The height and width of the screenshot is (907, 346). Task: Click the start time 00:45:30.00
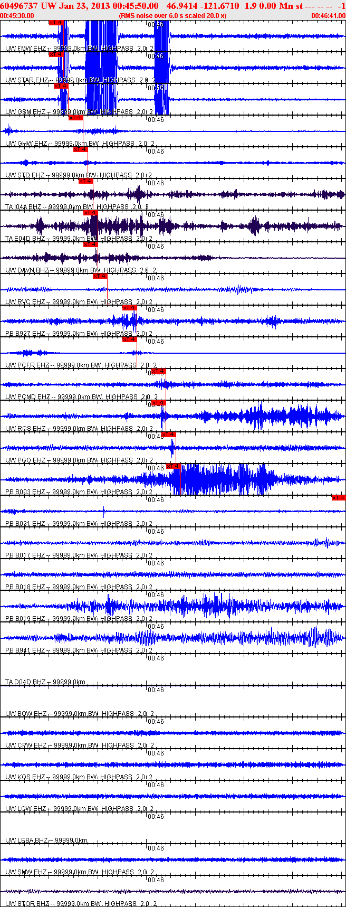click(17, 16)
